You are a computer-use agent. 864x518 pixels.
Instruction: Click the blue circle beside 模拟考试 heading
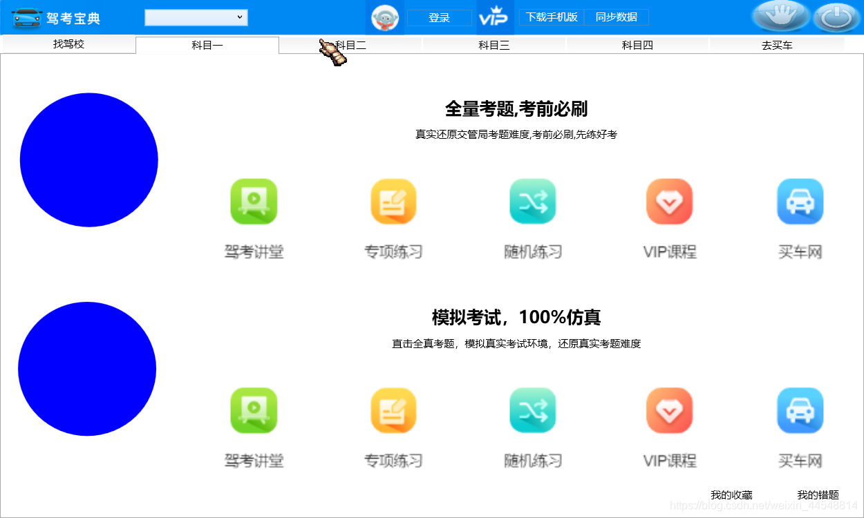[x=87, y=369]
